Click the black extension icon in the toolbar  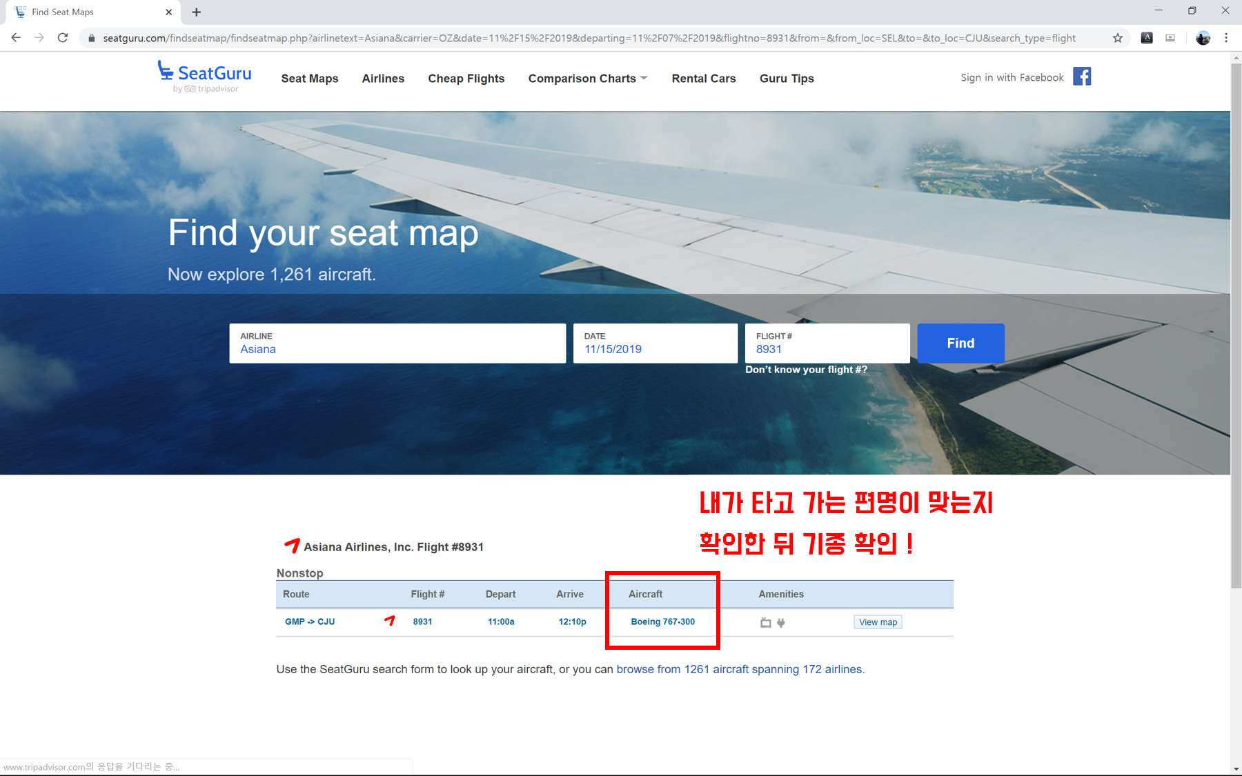coord(1147,38)
